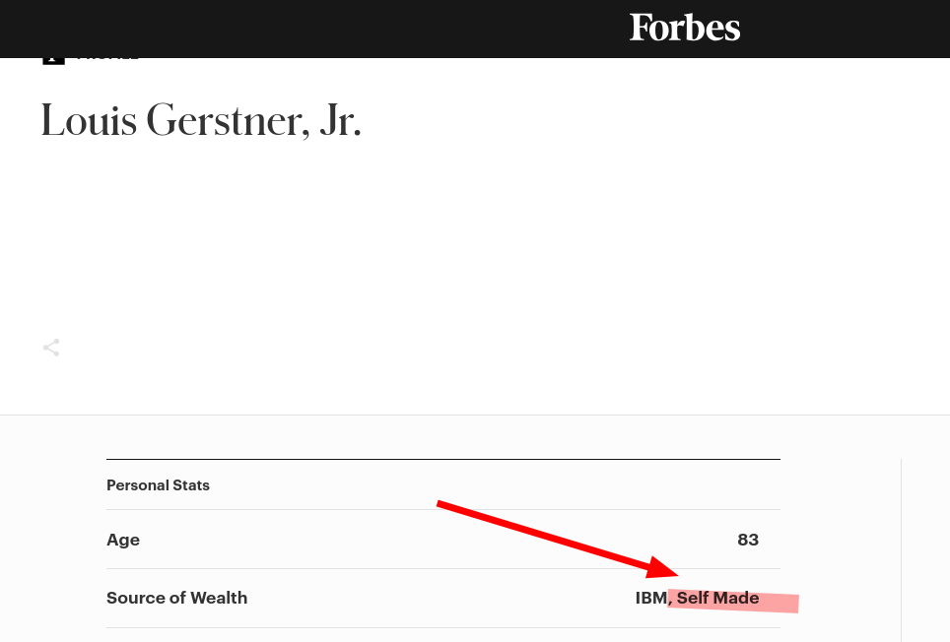Viewport: 950px width, 642px height.
Task: Click the red arrow annotation
Action: click(558, 540)
